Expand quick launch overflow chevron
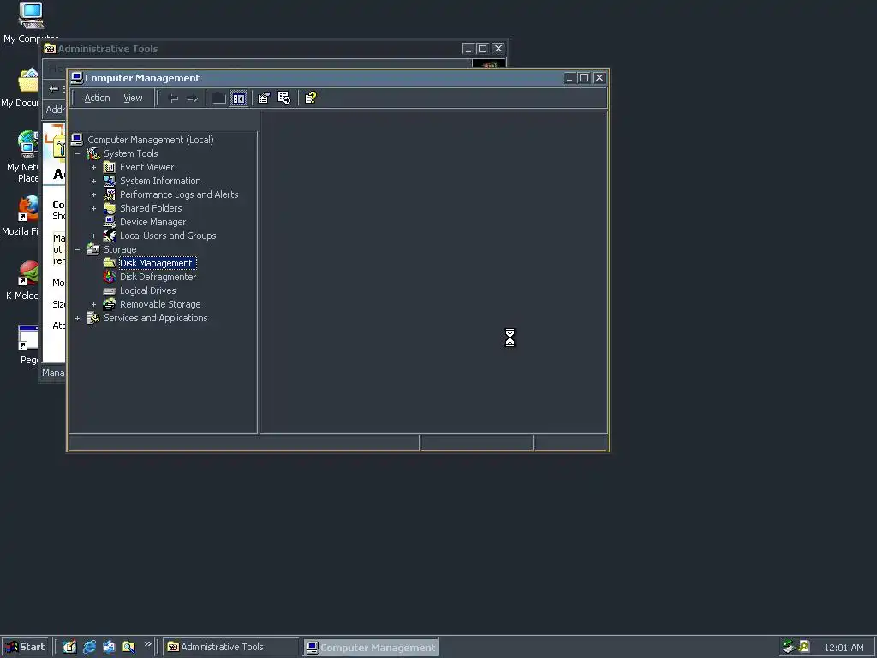 (x=147, y=644)
